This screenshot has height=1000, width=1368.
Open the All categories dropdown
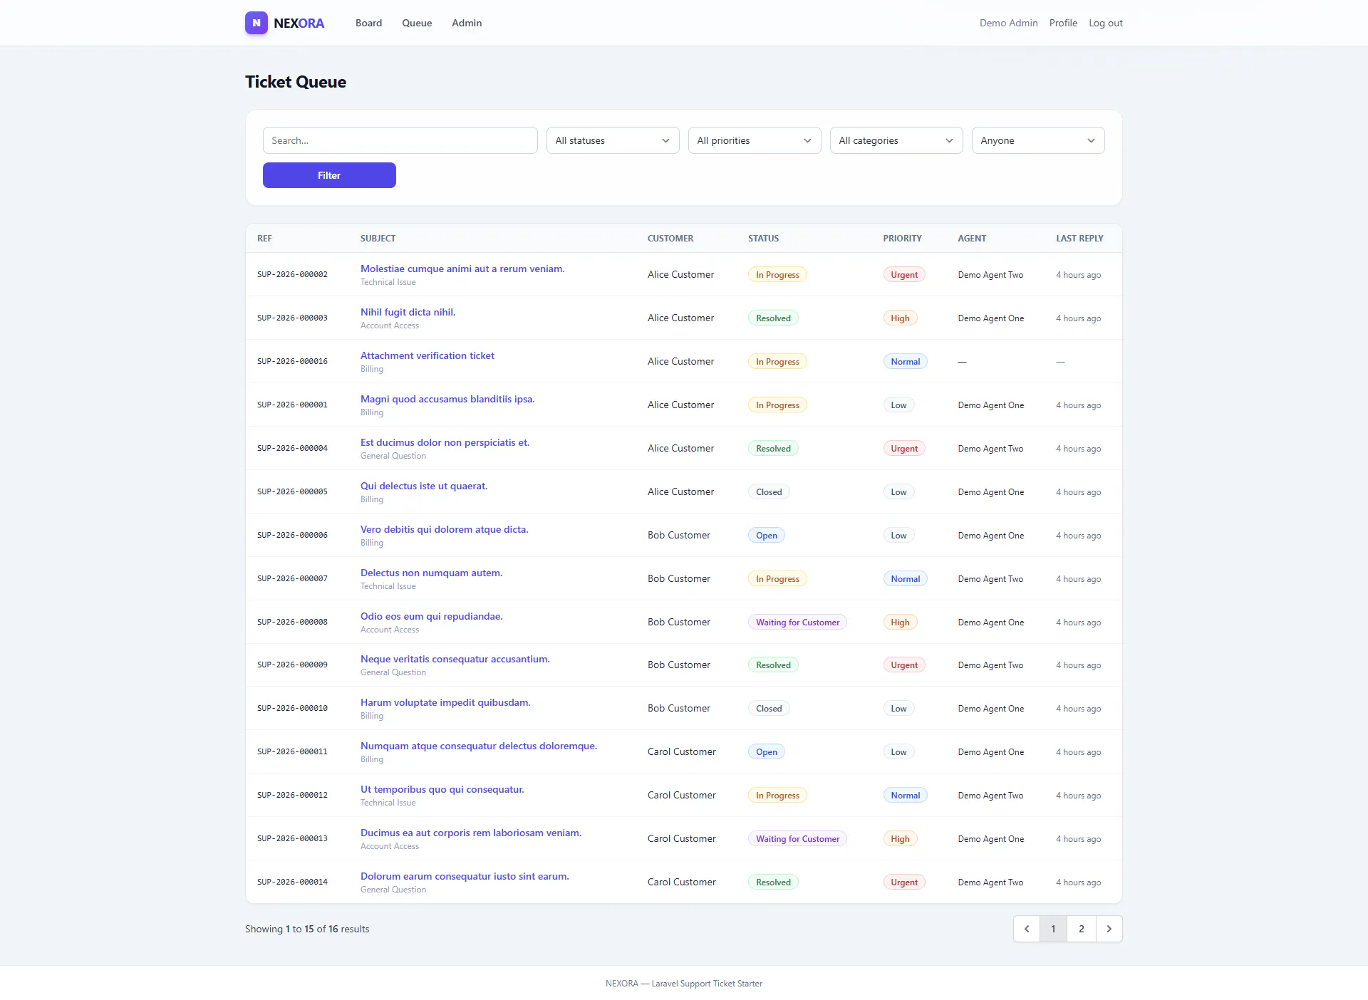coord(896,140)
